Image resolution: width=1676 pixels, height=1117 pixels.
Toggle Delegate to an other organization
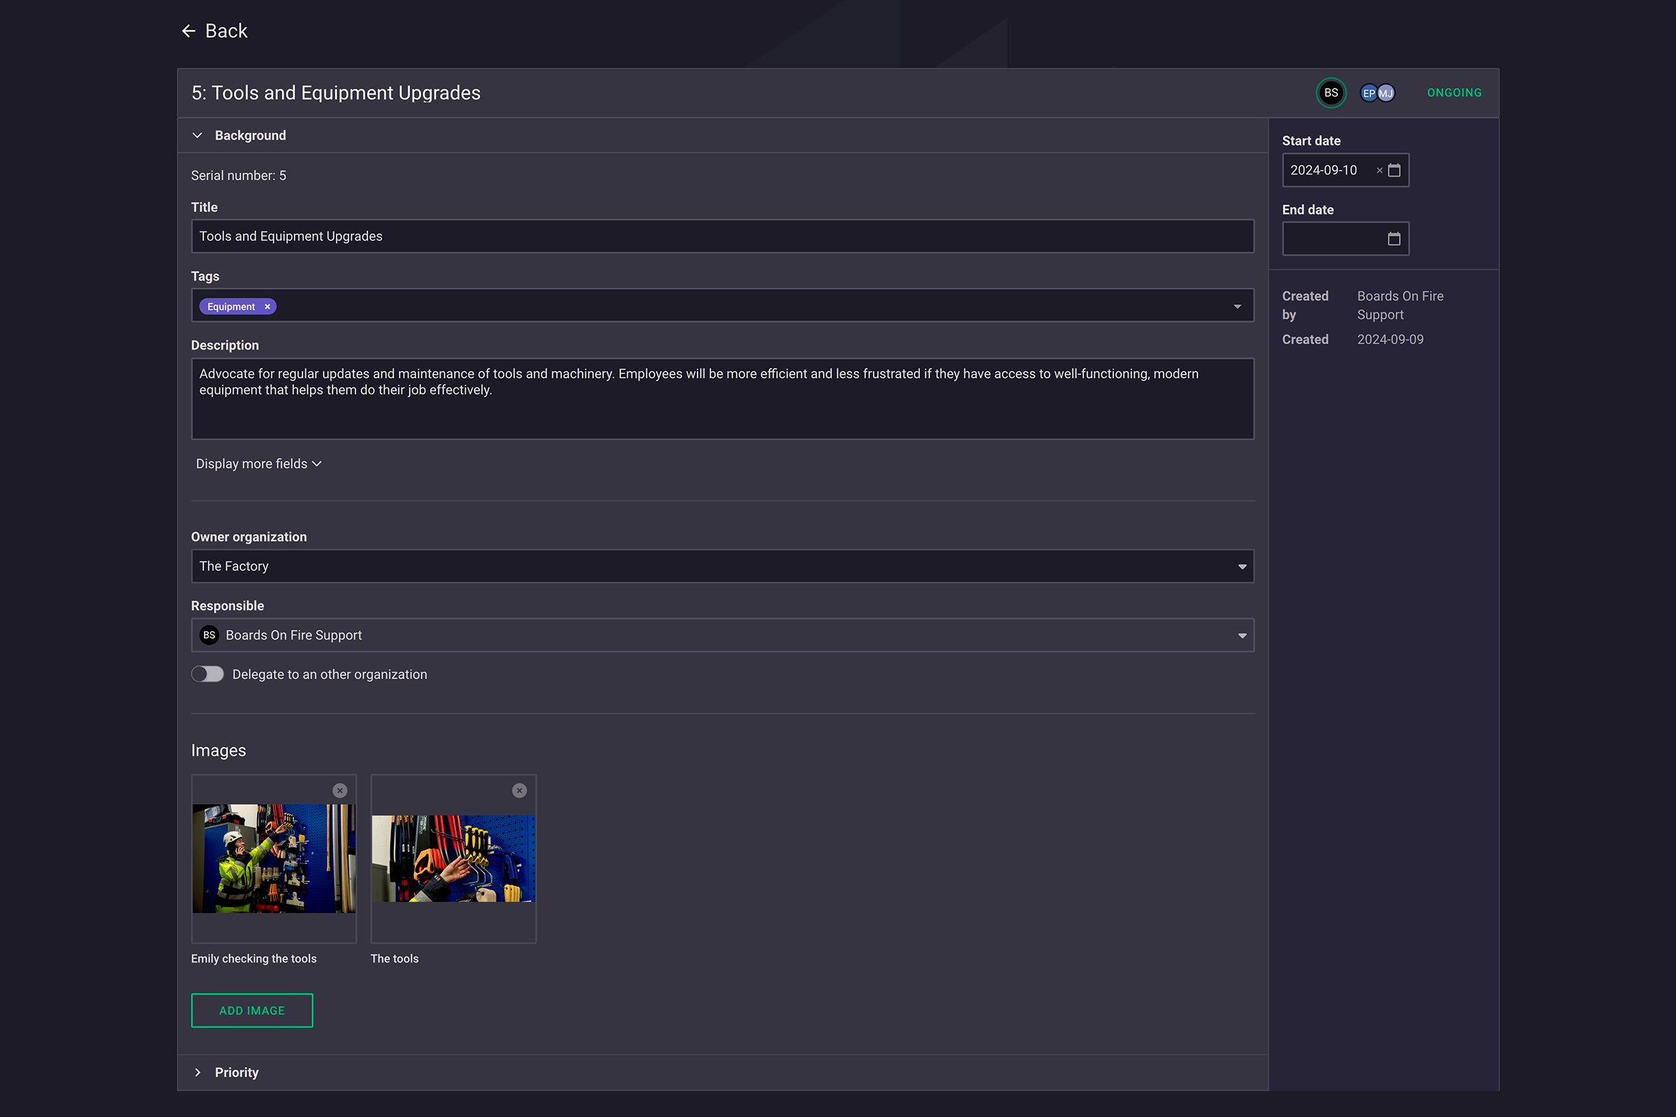pyautogui.click(x=207, y=674)
